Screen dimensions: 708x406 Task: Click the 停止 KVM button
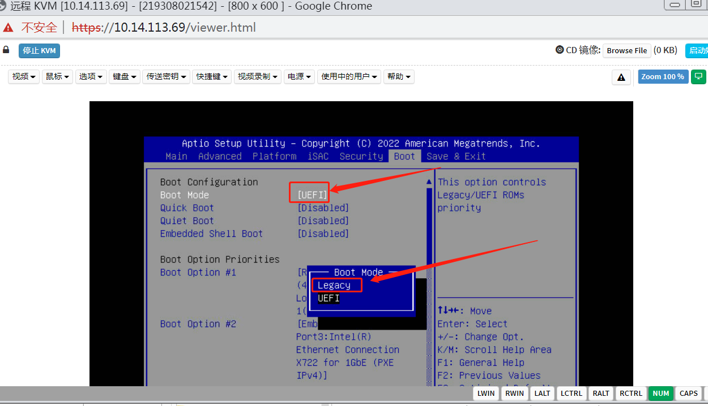(39, 50)
